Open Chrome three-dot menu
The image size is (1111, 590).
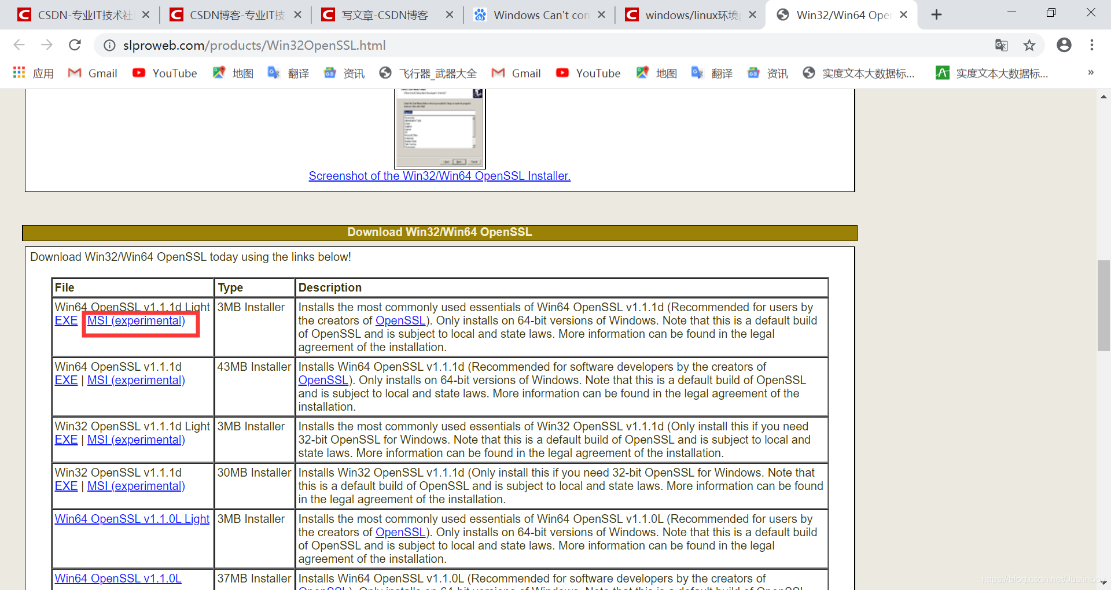pos(1092,45)
